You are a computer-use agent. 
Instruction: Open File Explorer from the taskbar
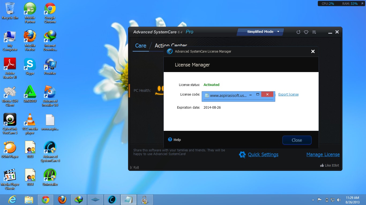[29, 200]
